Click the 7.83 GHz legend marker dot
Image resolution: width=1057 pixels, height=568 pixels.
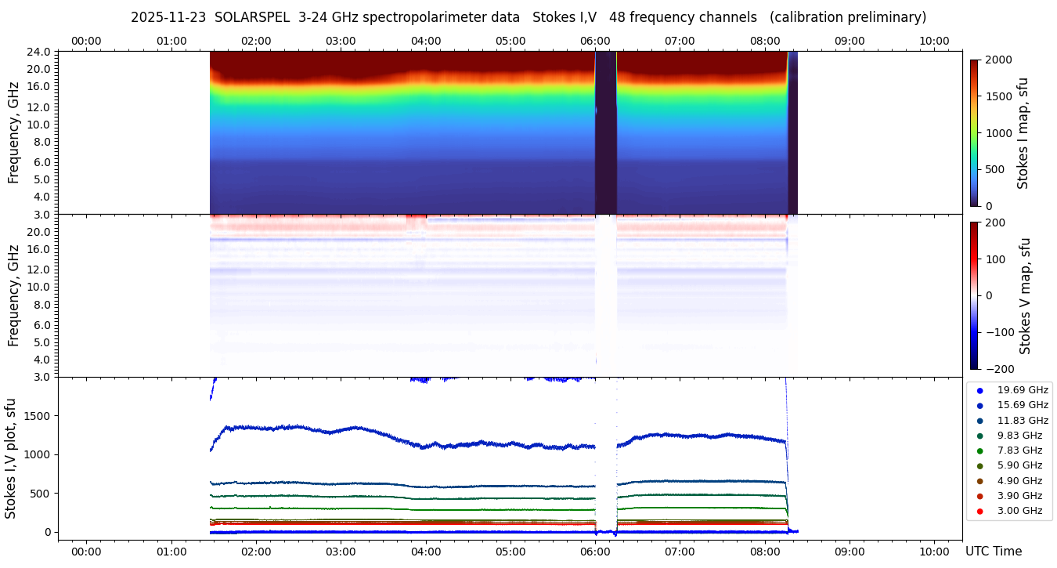coord(979,450)
